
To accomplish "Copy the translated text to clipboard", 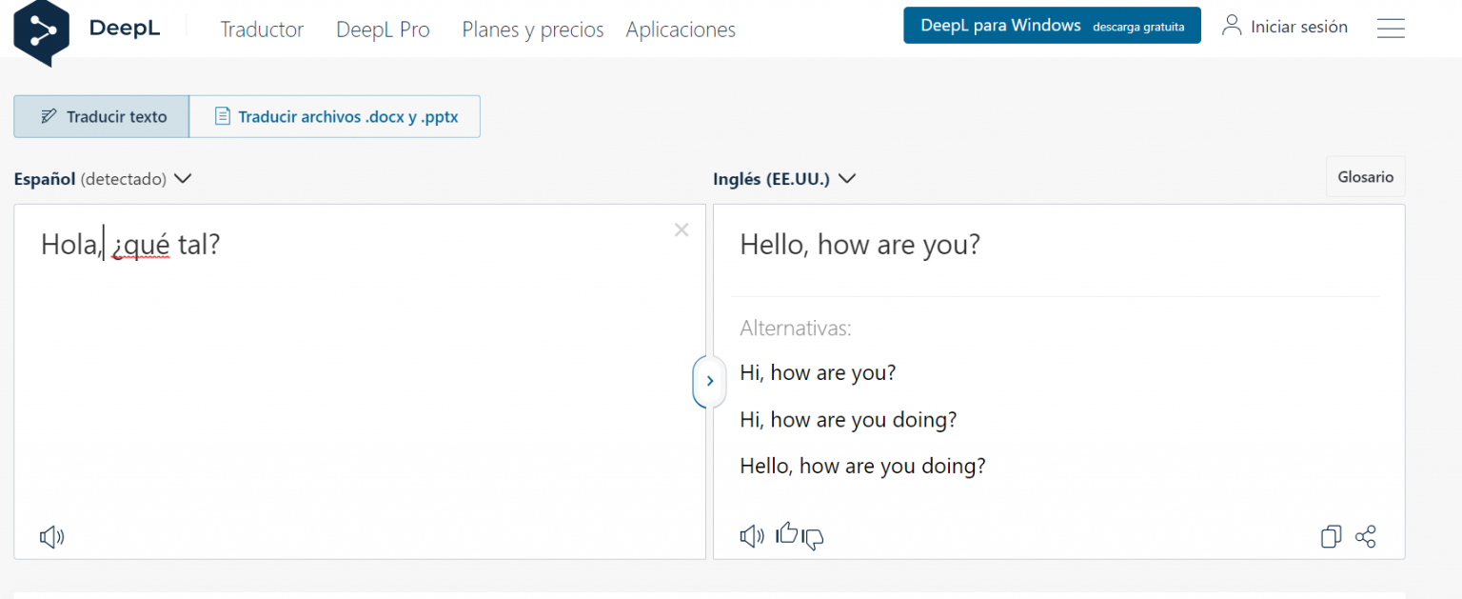I will coord(1331,536).
